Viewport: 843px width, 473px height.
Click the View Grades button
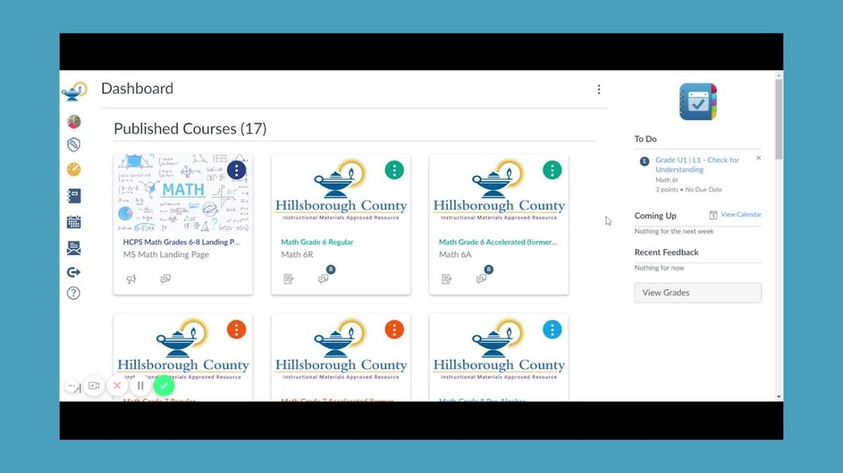pos(698,293)
